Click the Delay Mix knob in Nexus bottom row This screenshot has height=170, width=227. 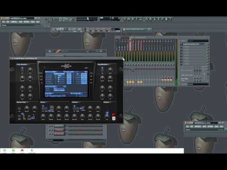coord(43,116)
